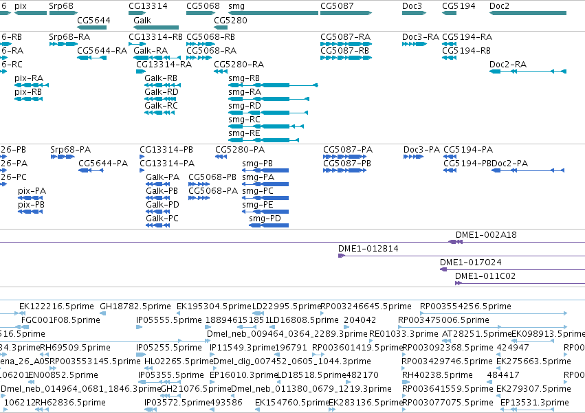Viewport: 585px width, 413px height.
Task: Select EST GH18782.5prime
Action: [x=135, y=306]
